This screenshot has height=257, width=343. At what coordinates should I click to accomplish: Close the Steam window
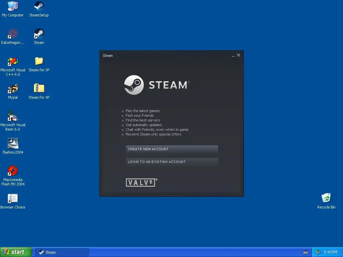tap(238, 55)
